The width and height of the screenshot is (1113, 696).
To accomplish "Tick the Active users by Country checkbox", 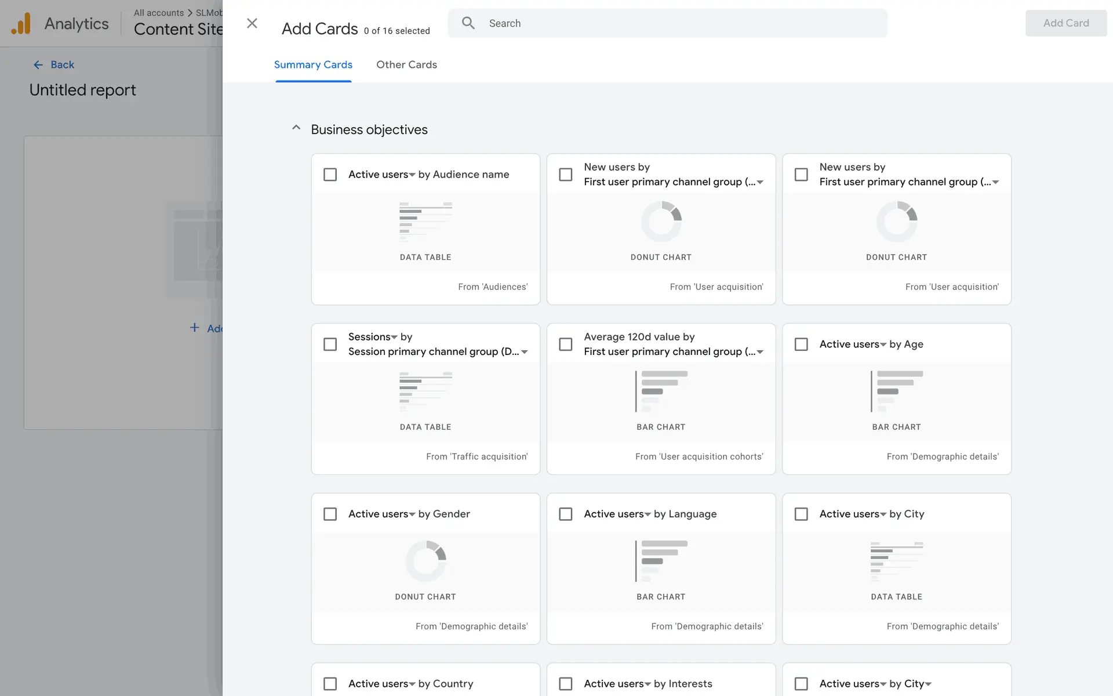I will click(x=330, y=684).
